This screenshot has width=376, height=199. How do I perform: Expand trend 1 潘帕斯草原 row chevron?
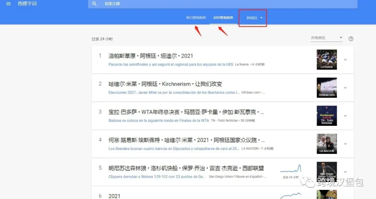tap(345, 60)
